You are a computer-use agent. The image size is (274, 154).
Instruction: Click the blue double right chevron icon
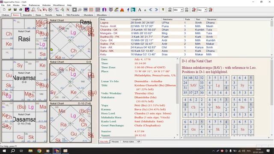[156, 10]
